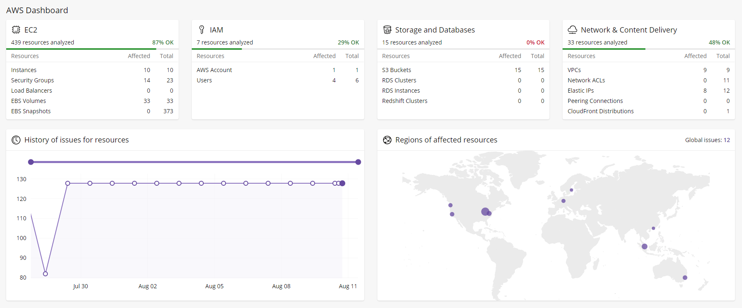This screenshot has height=308, width=742.
Task: Select the RDS Clusters row
Action: tap(463, 80)
